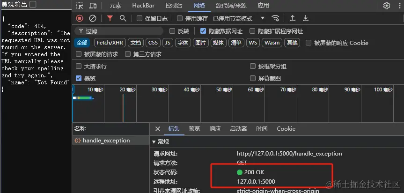The width and height of the screenshot is (404, 193).
Task: Click the request bar in timeline overview
Action: (83, 98)
